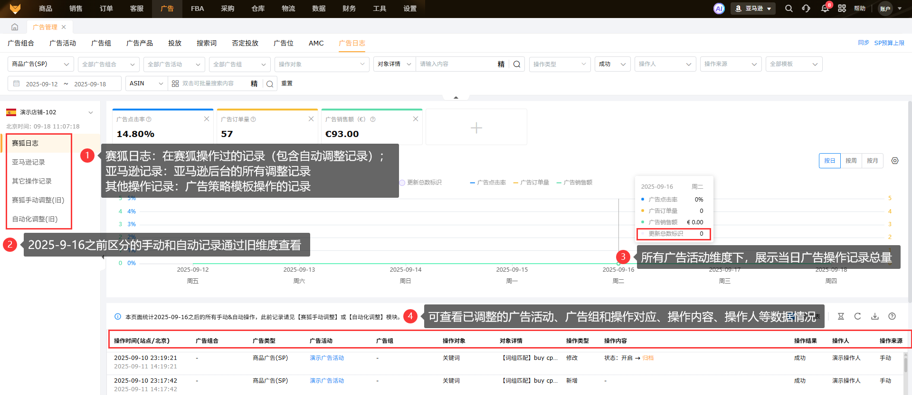
Task: Download the log table data
Action: click(874, 316)
